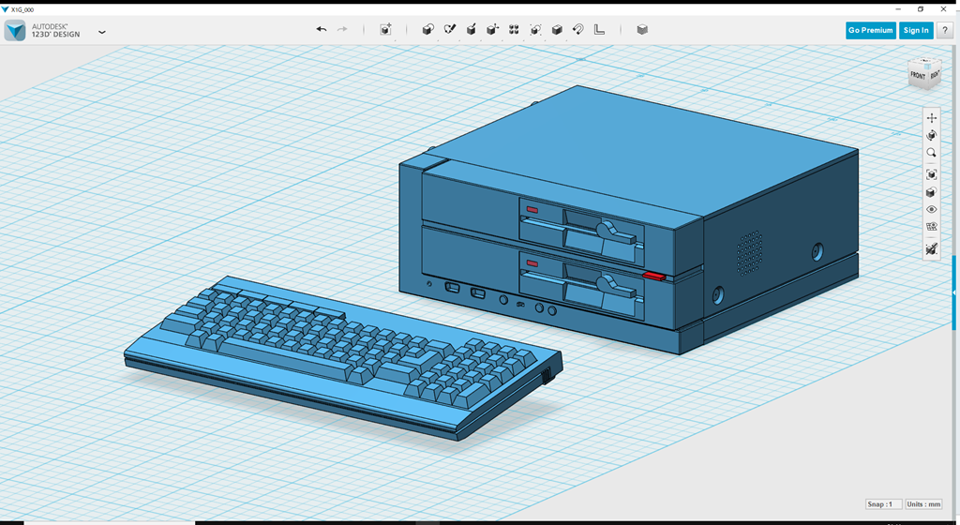Click the Go Premium button

(870, 30)
